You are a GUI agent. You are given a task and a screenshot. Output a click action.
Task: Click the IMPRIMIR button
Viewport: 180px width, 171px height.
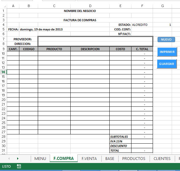pyautogui.click(x=167, y=52)
